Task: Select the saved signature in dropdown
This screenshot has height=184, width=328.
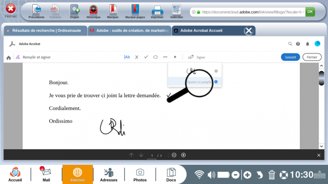Action: [x=191, y=71]
